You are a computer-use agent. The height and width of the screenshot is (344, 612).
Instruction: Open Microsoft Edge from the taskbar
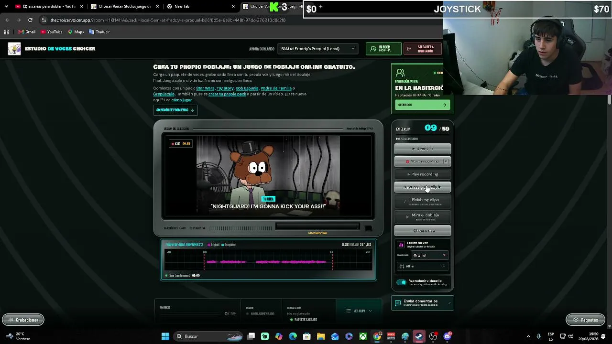click(x=293, y=336)
